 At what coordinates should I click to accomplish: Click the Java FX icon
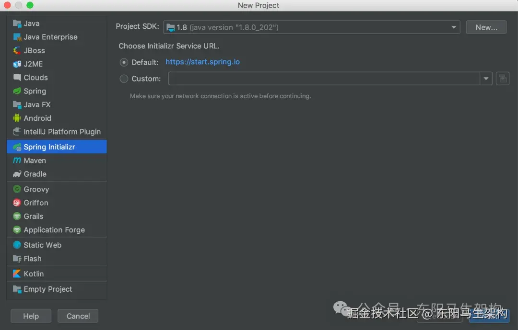pos(17,104)
